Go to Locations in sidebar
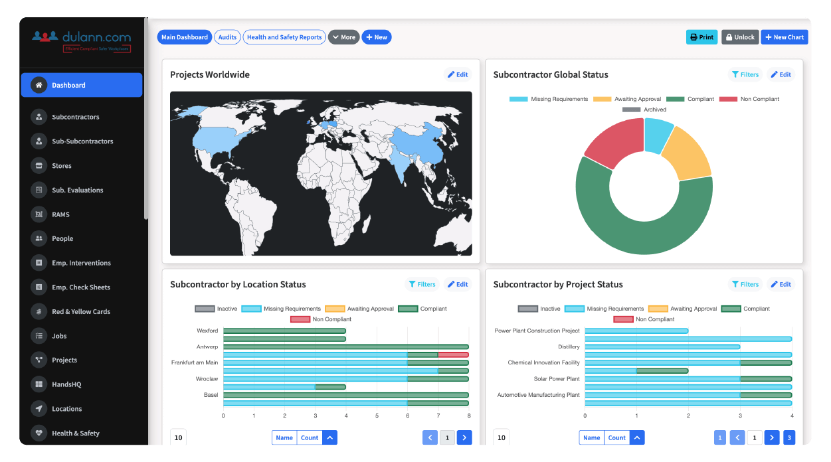Image resolution: width=831 pixels, height=462 pixels. pos(82,409)
